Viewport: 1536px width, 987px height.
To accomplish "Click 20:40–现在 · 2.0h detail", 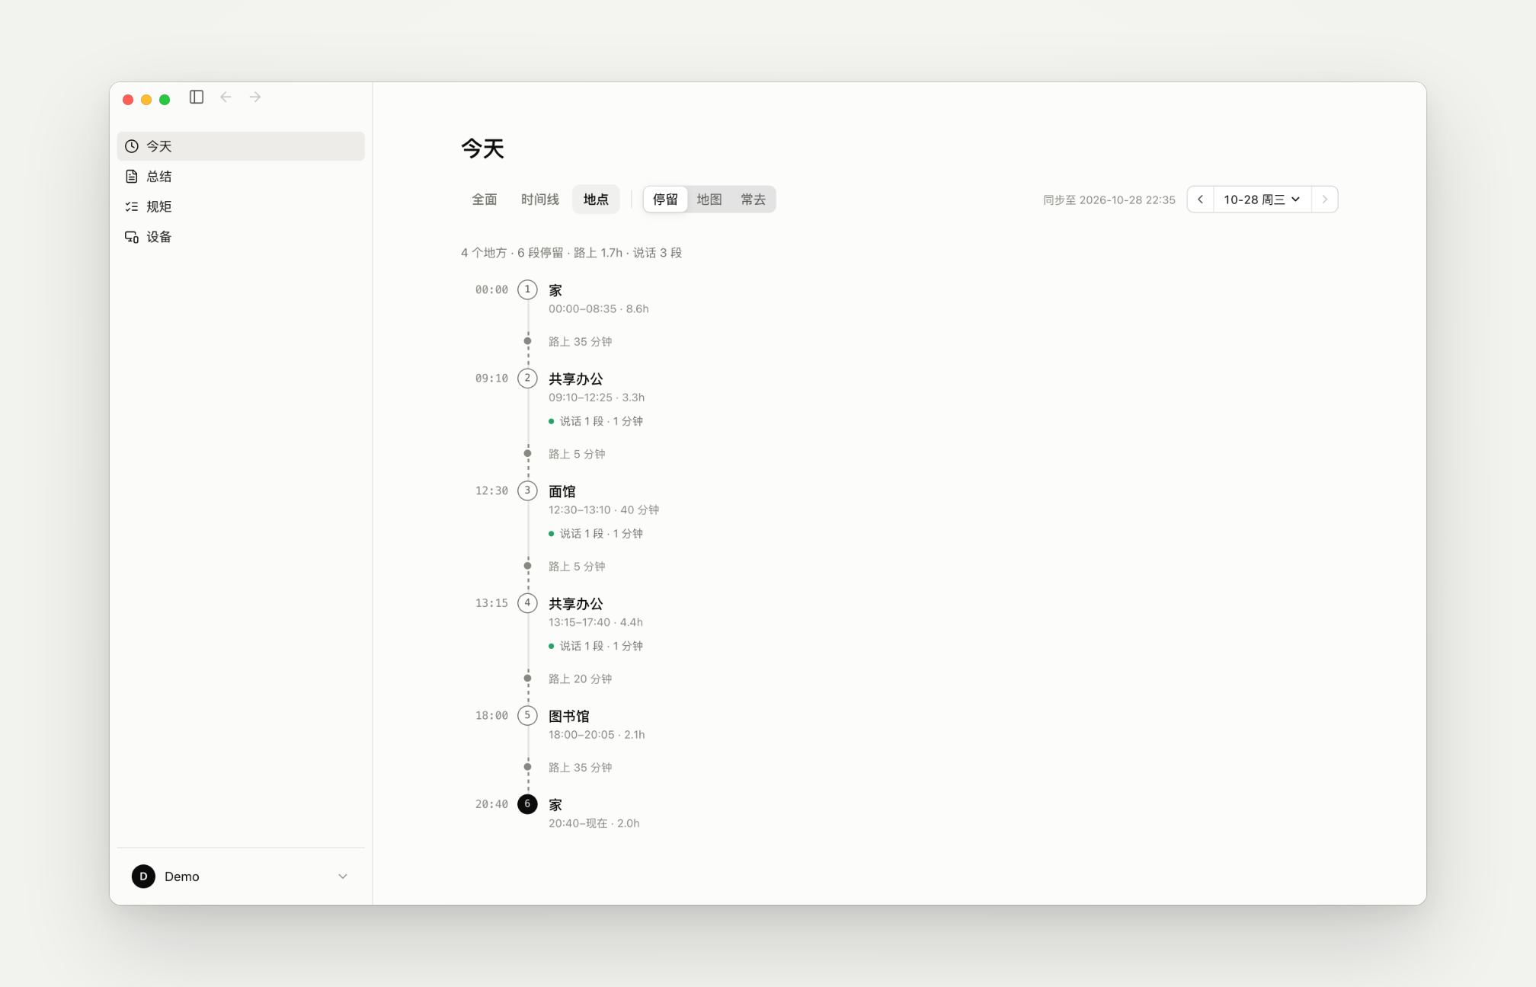I will click(594, 823).
